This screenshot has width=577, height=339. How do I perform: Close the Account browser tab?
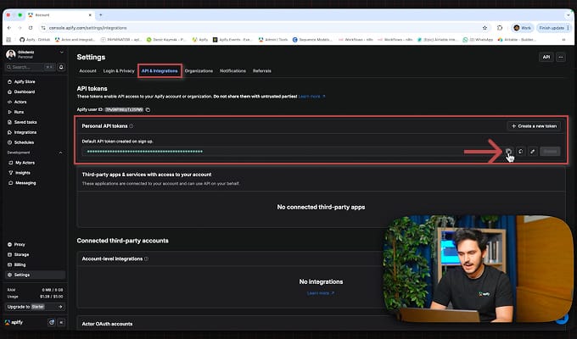pyautogui.click(x=90, y=15)
